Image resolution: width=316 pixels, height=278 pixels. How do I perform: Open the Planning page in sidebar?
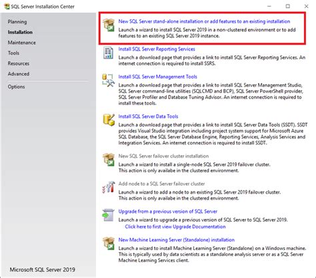[x=17, y=22]
